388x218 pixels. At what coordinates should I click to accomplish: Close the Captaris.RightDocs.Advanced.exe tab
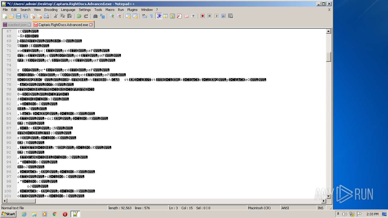pyautogui.click(x=91, y=25)
